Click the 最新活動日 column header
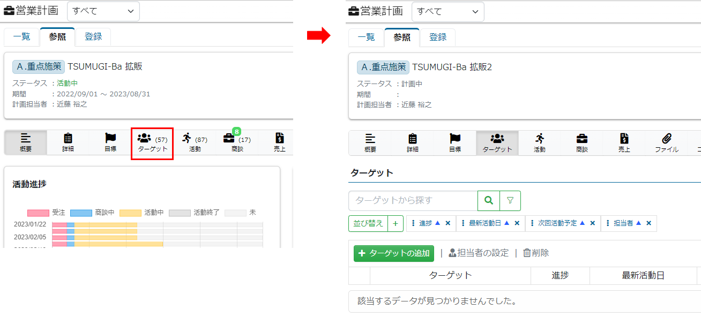 [643, 275]
